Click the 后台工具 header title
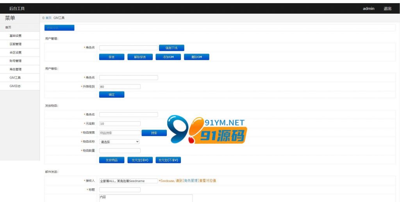The image size is (400, 202). click(x=17, y=9)
